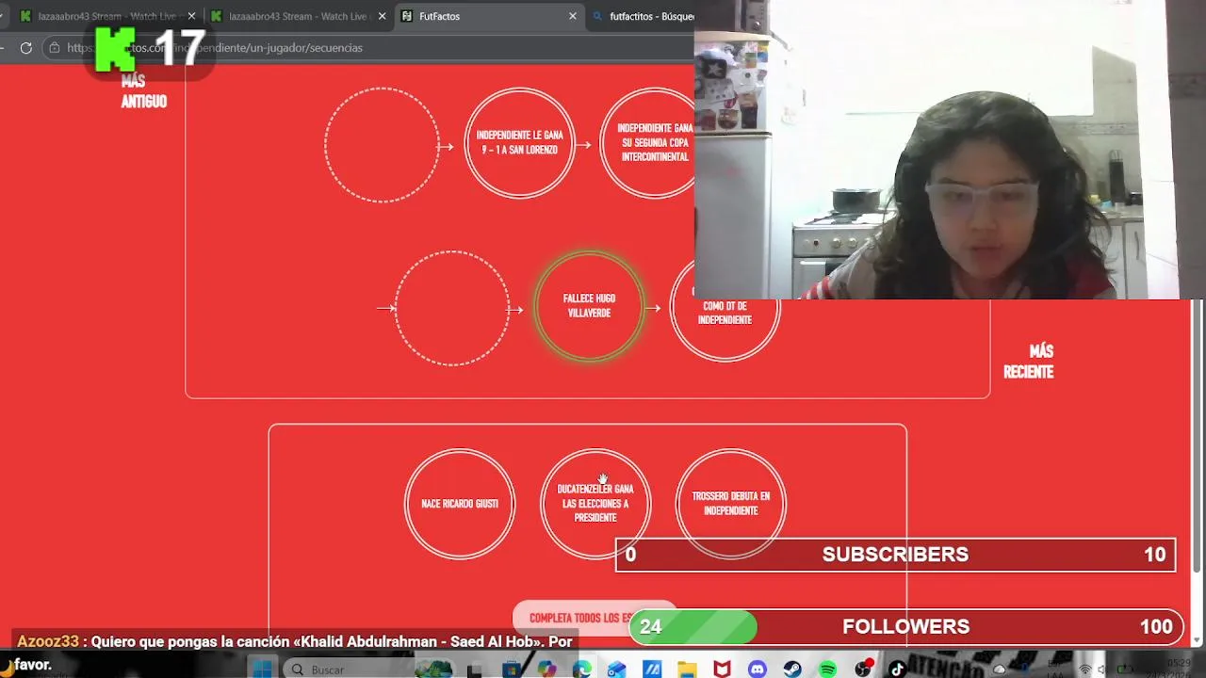
Task: Switch to first lazaaabro43 Stream tab
Action: 108,16
